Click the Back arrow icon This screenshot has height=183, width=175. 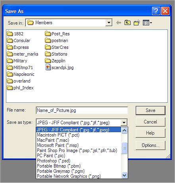pyautogui.click(x=119, y=23)
